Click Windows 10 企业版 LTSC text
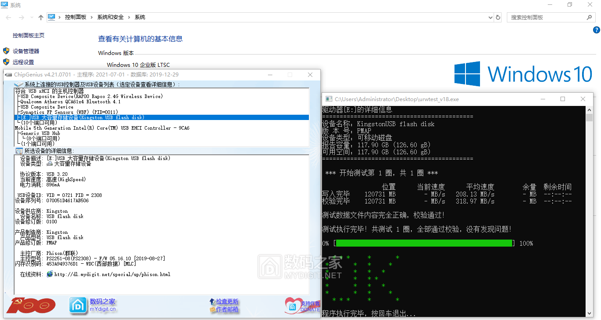 coord(138,65)
